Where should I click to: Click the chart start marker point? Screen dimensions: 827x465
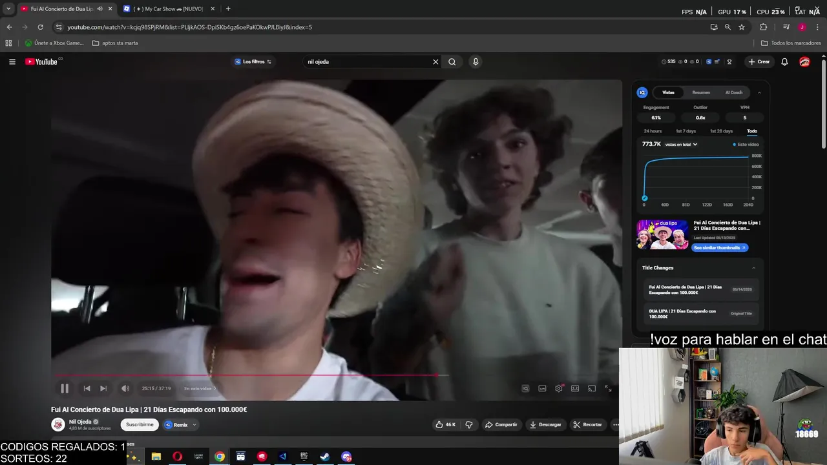pos(644,198)
